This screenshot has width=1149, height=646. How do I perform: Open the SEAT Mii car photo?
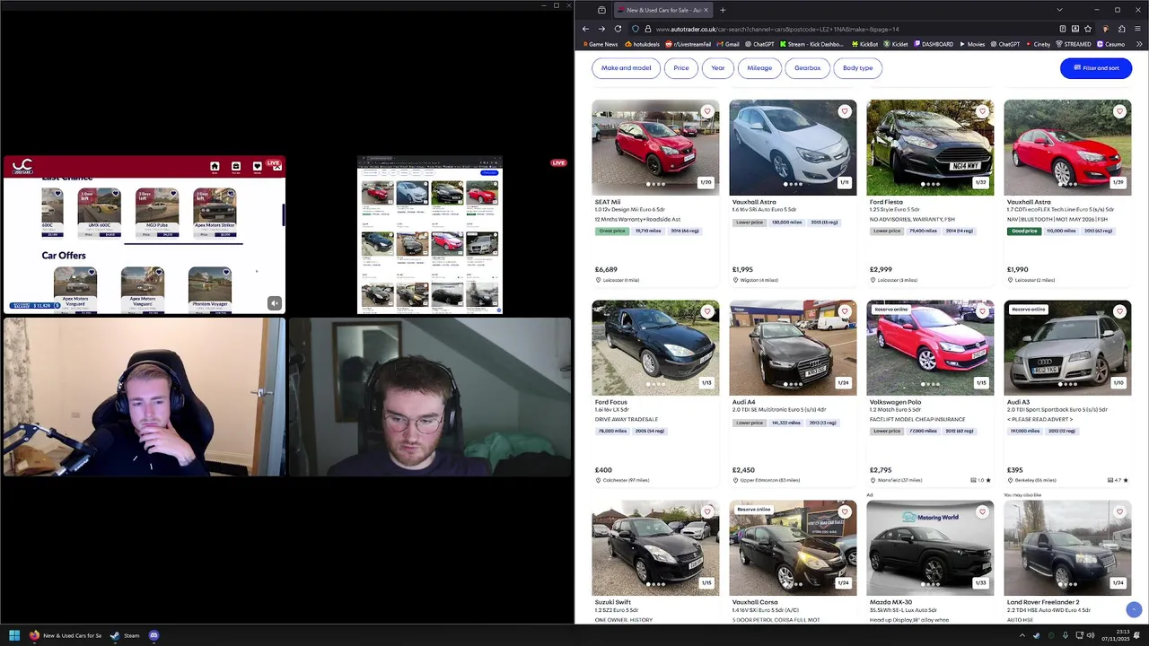(655, 147)
